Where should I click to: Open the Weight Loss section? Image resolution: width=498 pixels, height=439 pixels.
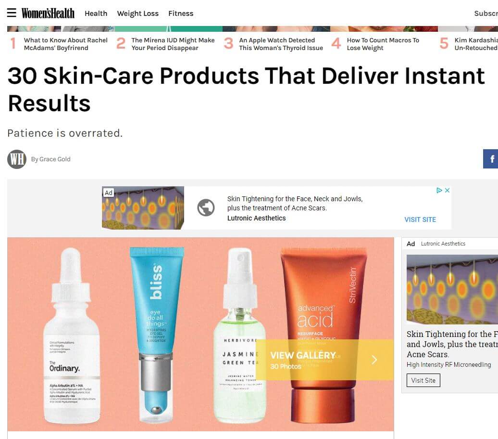coord(138,13)
